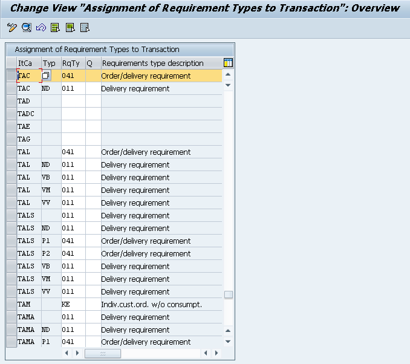Click the first horizontal scroll left arrow

[67, 353]
